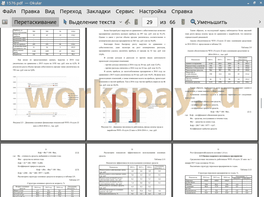Focus the page number field showing 29
264x197 pixels.
pyautogui.click(x=150, y=22)
